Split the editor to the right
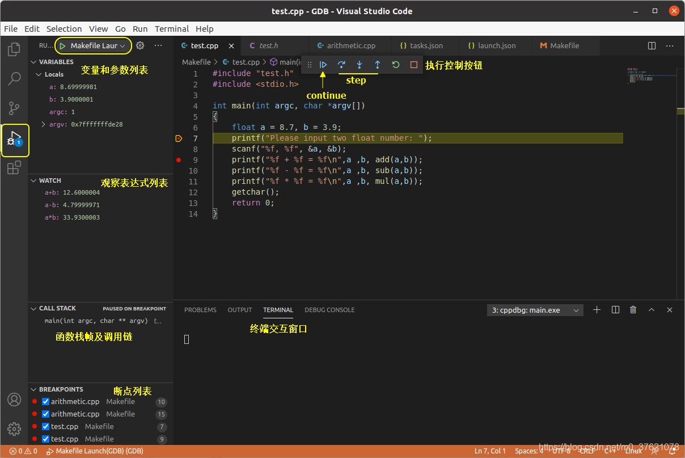Viewport: 685px width, 458px height. (x=652, y=45)
